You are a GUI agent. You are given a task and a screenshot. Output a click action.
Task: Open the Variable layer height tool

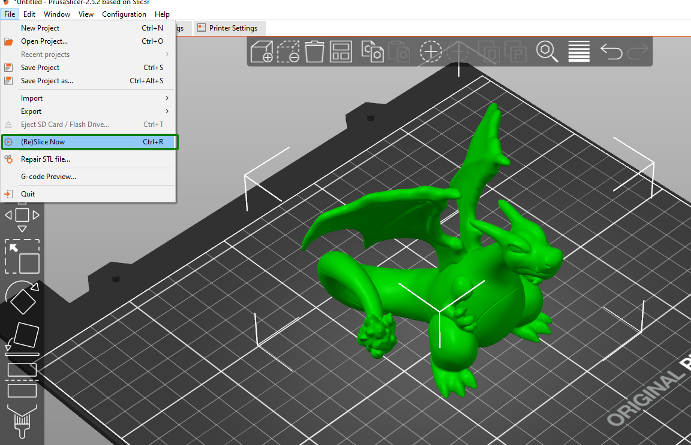(578, 52)
